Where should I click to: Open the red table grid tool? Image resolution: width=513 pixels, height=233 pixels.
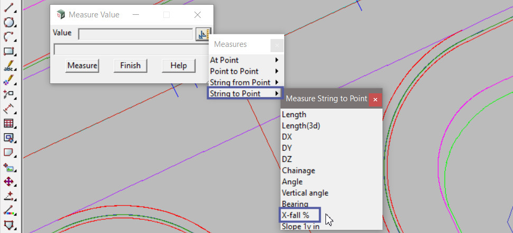8,123
